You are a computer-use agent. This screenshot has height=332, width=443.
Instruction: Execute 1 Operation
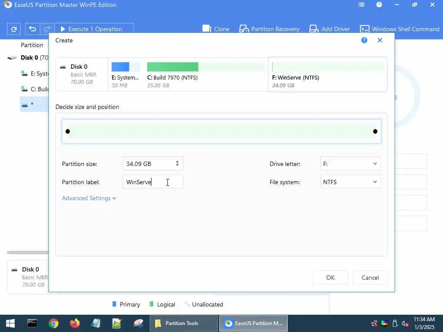click(94, 29)
